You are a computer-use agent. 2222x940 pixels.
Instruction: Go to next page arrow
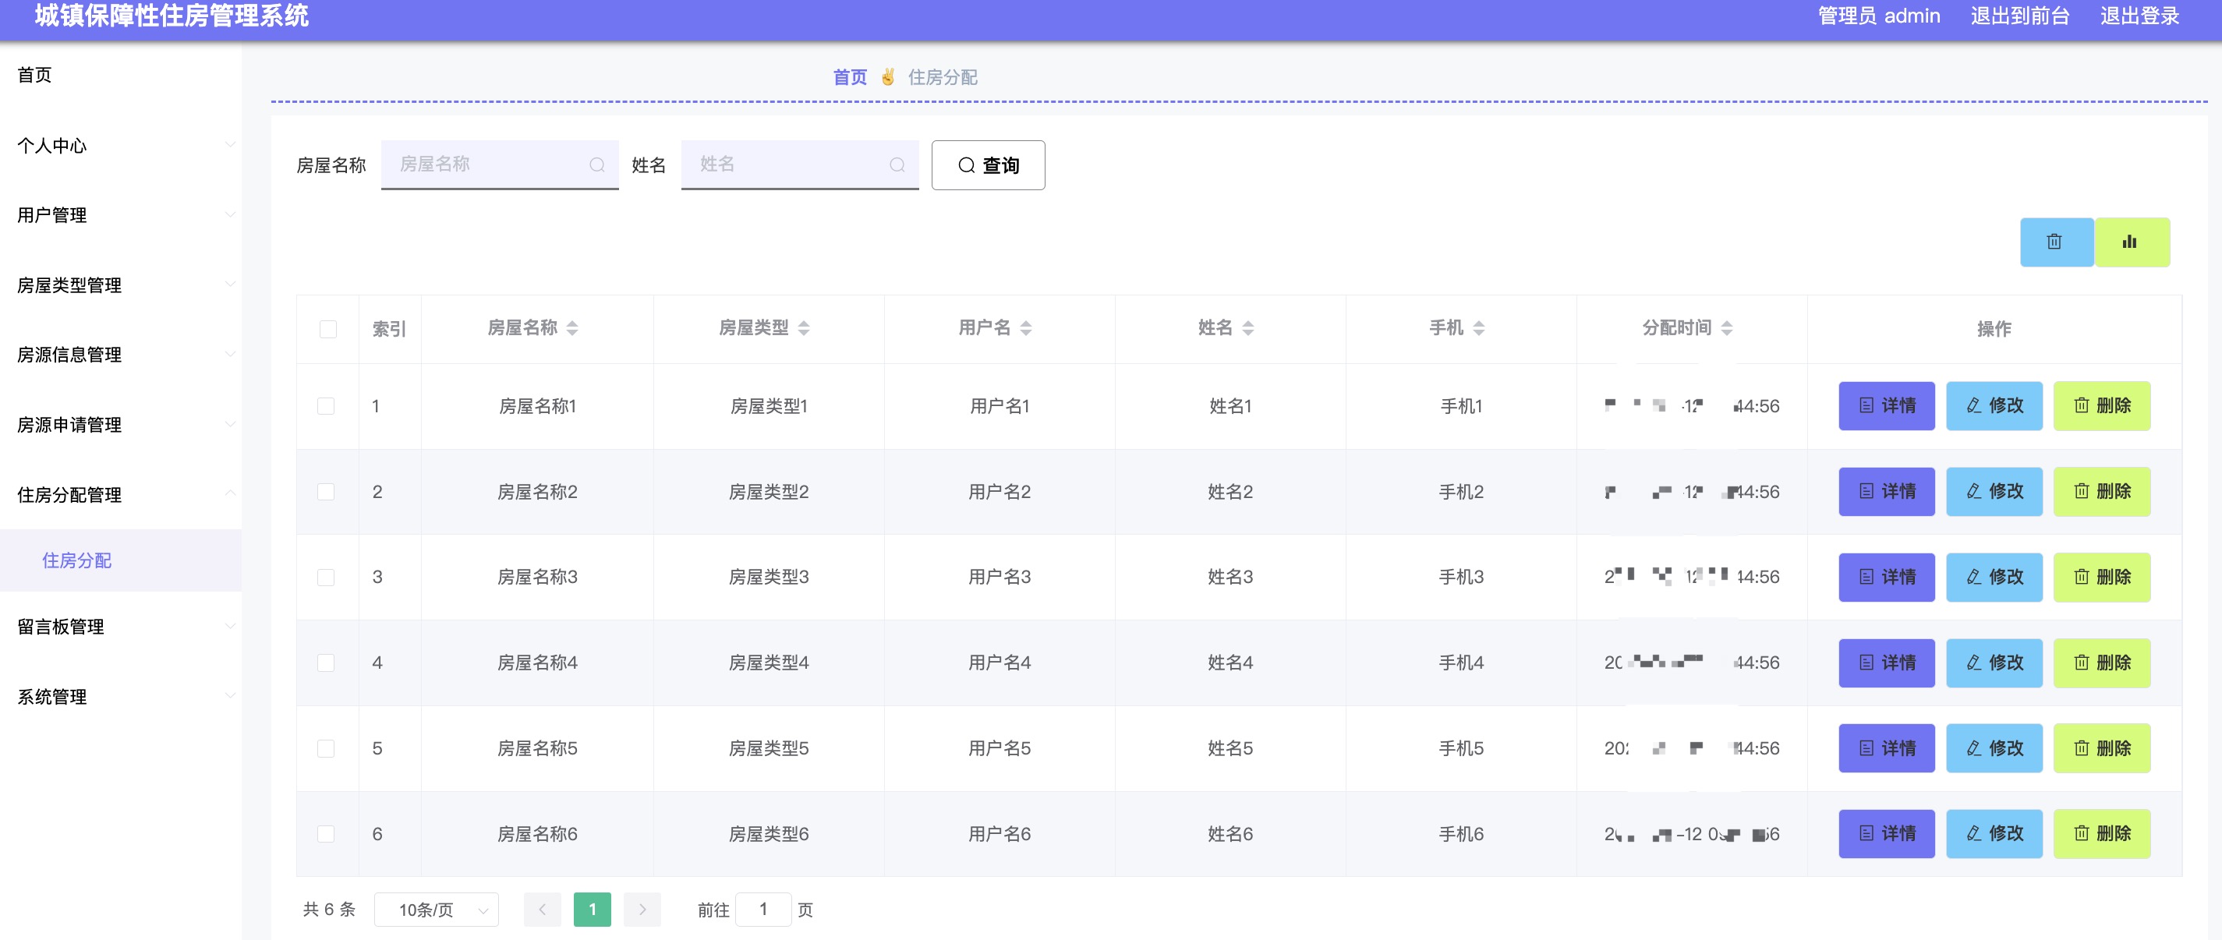(x=642, y=909)
